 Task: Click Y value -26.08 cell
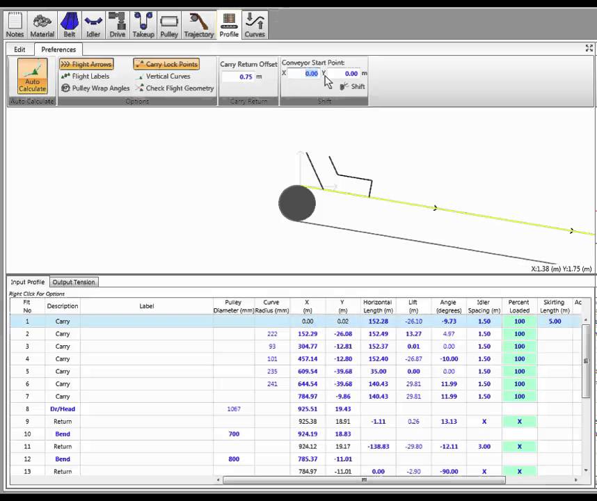pyautogui.click(x=342, y=334)
